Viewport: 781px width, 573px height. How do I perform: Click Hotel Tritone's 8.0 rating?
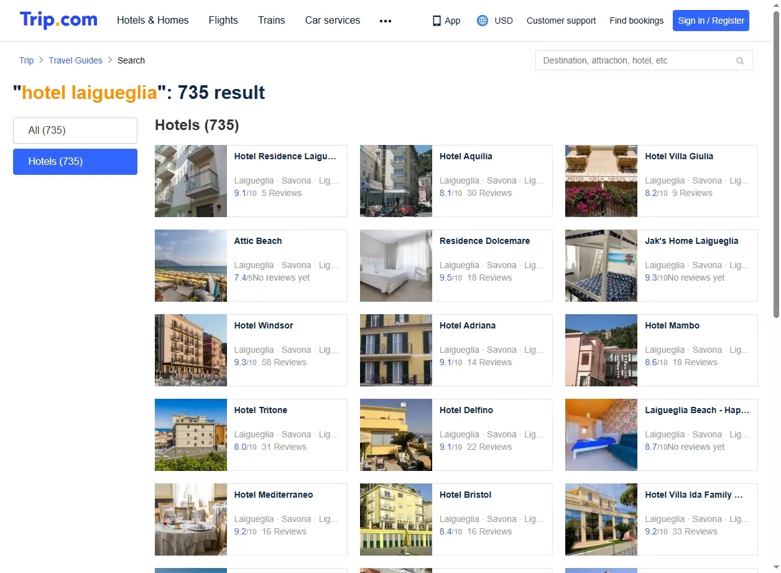pyautogui.click(x=240, y=447)
